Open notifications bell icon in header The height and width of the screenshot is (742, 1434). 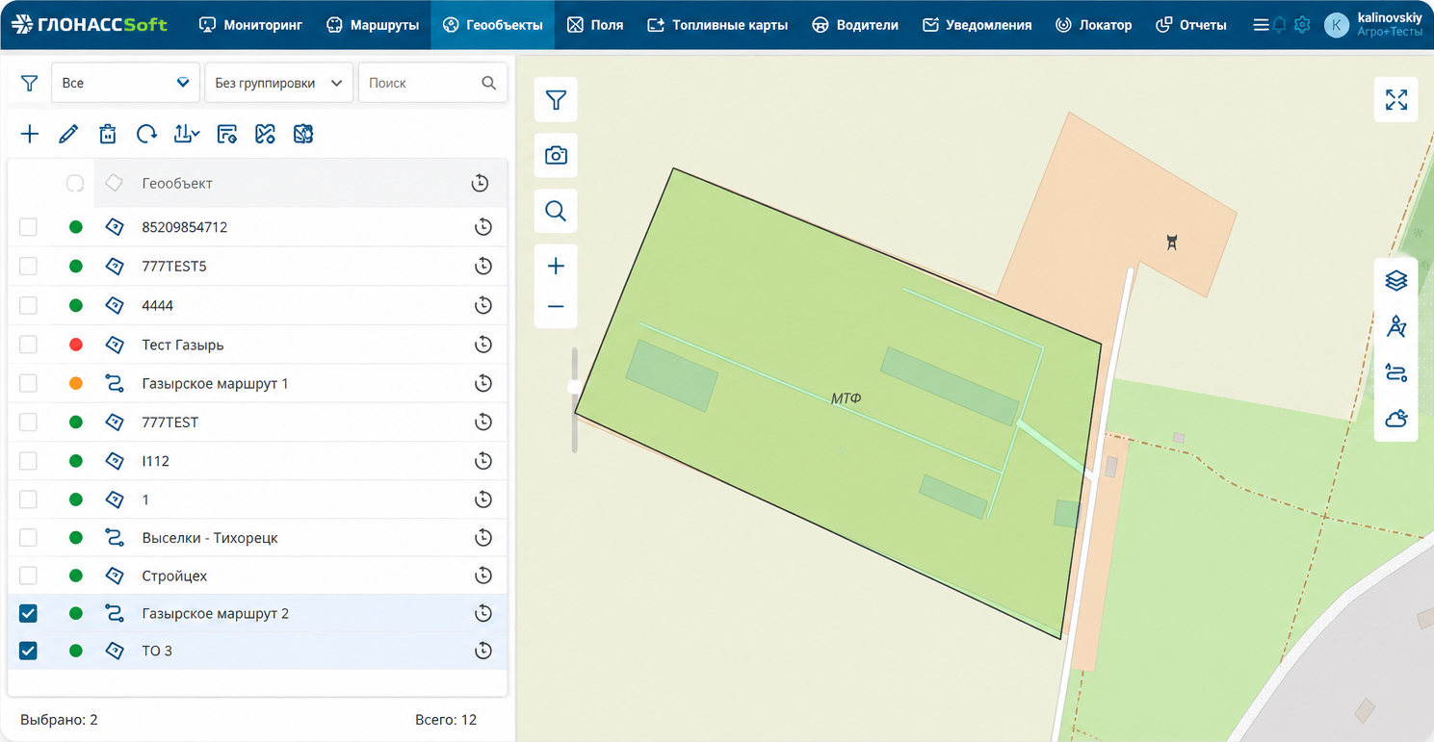(1279, 25)
